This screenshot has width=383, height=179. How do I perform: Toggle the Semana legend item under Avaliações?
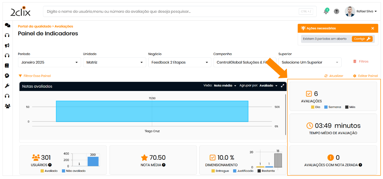(x=333, y=107)
